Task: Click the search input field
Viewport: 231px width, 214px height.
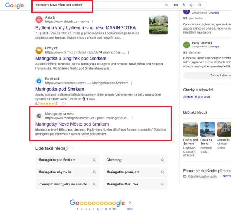Action: 99,5
